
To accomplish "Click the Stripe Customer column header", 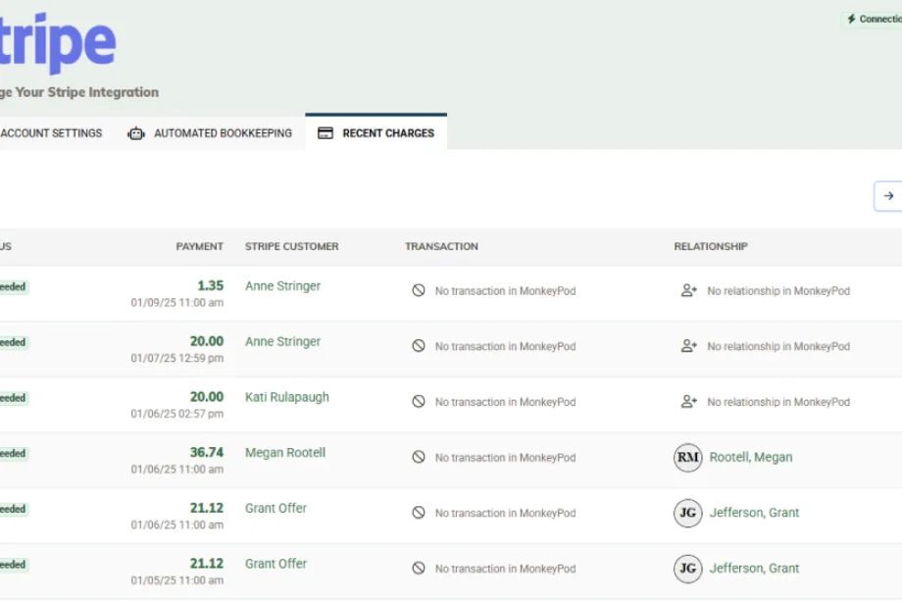I will click(291, 247).
